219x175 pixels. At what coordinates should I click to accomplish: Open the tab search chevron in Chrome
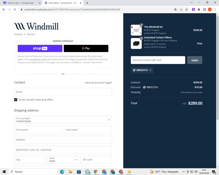[192, 3]
